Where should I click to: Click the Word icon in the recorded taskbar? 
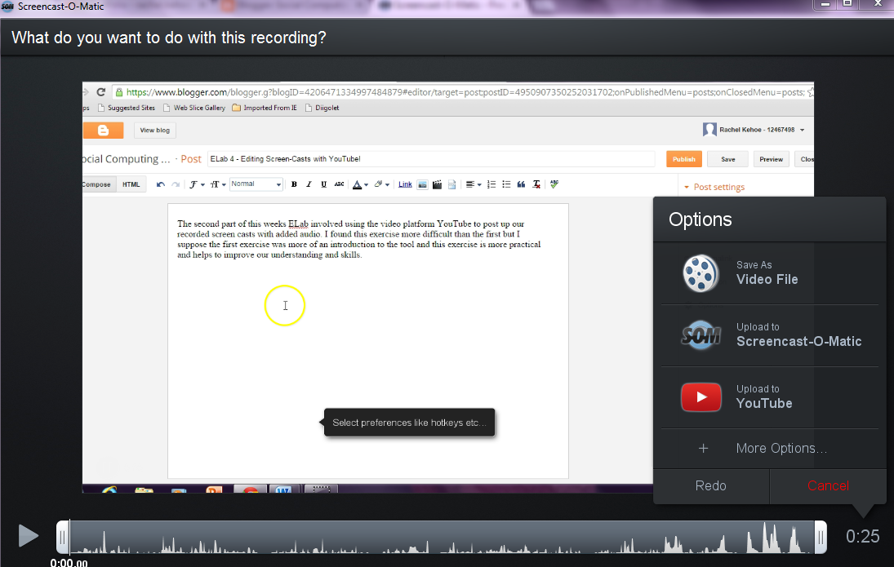click(x=282, y=489)
